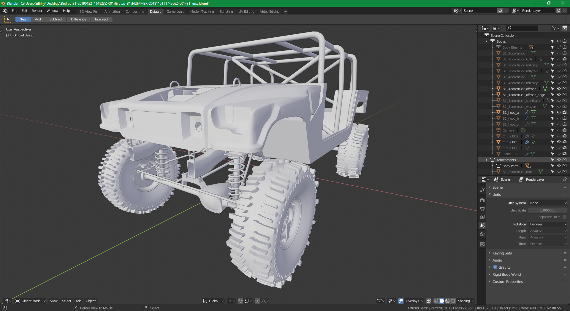Viewport: 570px width, 311px height.
Task: Click the Subtract selection mode button
Action: pyautogui.click(x=56, y=19)
